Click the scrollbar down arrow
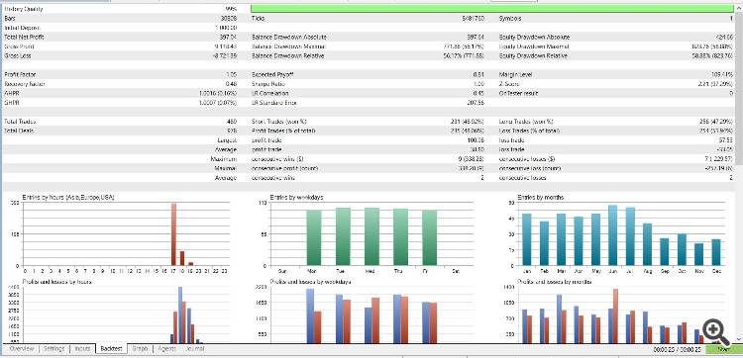The height and width of the screenshot is (358, 743). click(739, 338)
